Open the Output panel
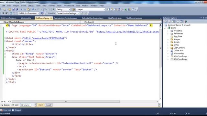 click(16, 110)
